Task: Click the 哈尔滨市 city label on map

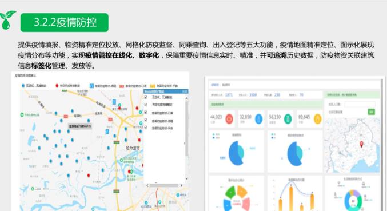Action: pyautogui.click(x=133, y=148)
